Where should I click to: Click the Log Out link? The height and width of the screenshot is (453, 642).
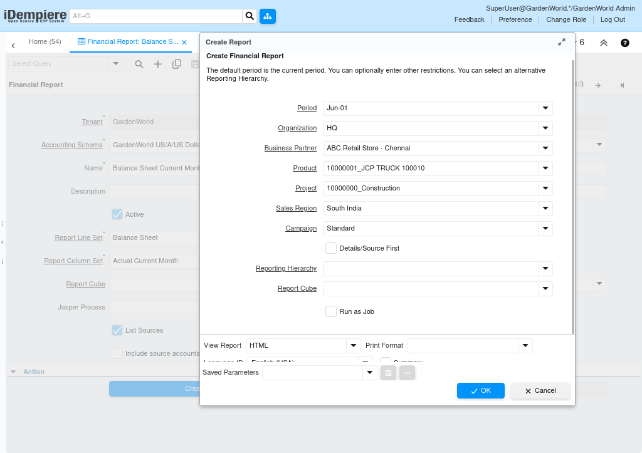613,19
